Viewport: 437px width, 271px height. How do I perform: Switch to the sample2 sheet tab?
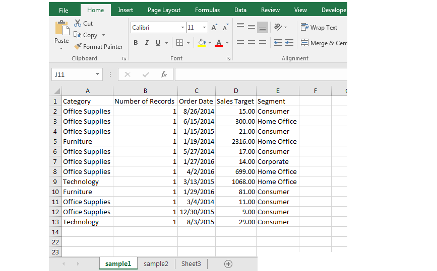pos(156,264)
